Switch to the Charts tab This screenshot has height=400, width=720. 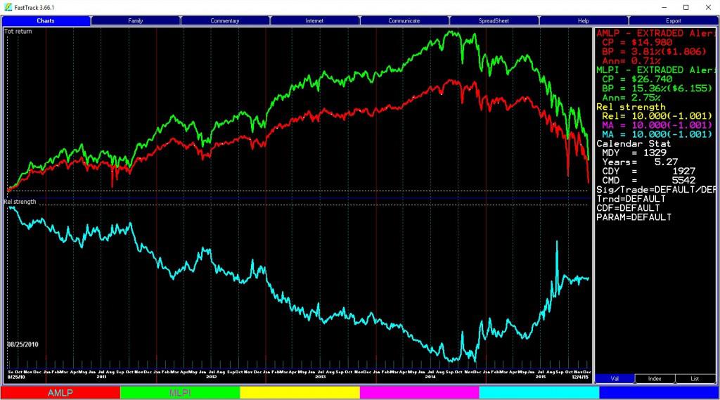point(46,20)
